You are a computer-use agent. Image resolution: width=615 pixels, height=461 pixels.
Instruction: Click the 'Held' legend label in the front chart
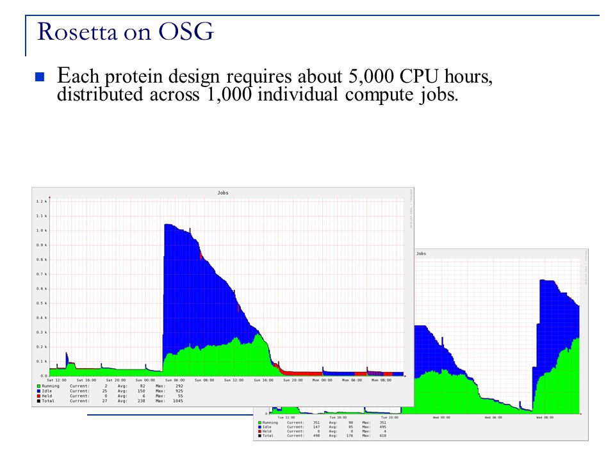click(47, 396)
